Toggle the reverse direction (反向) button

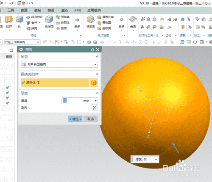(x=95, y=108)
